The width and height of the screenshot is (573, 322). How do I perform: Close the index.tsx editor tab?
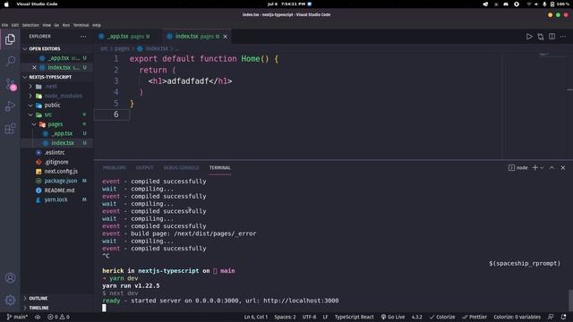(x=226, y=37)
